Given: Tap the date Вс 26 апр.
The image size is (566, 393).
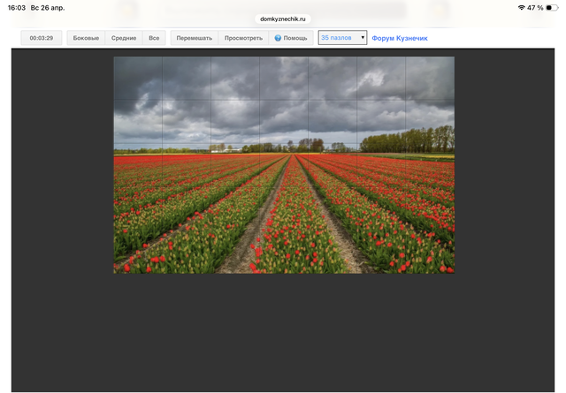Looking at the screenshot, I should (48, 7).
